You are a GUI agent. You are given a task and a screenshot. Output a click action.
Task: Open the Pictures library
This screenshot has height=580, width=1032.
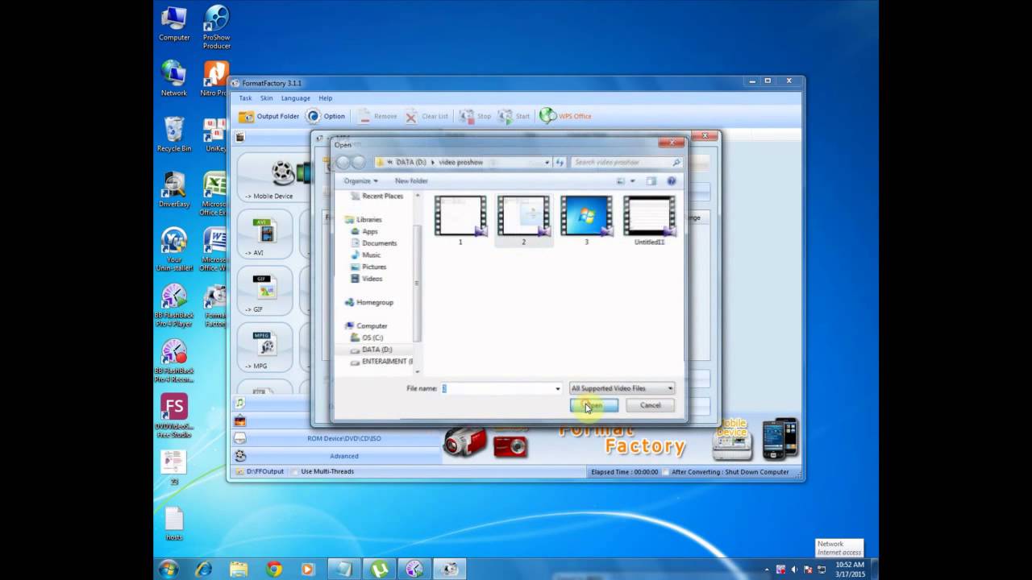[x=368, y=267]
